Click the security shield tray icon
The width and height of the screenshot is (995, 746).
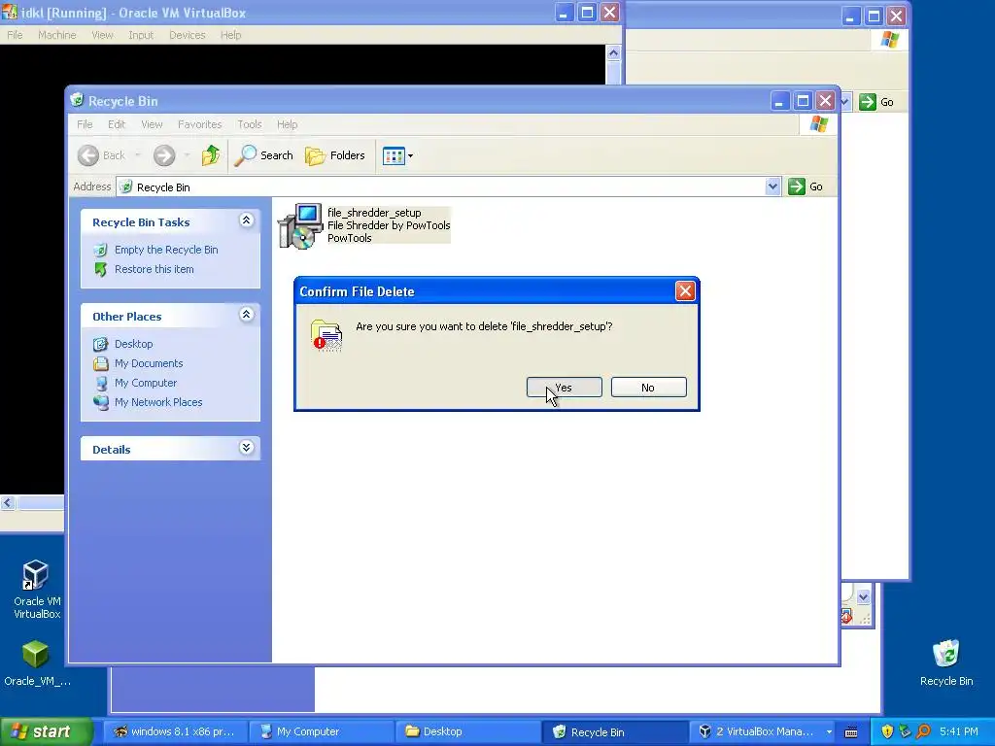[887, 731]
